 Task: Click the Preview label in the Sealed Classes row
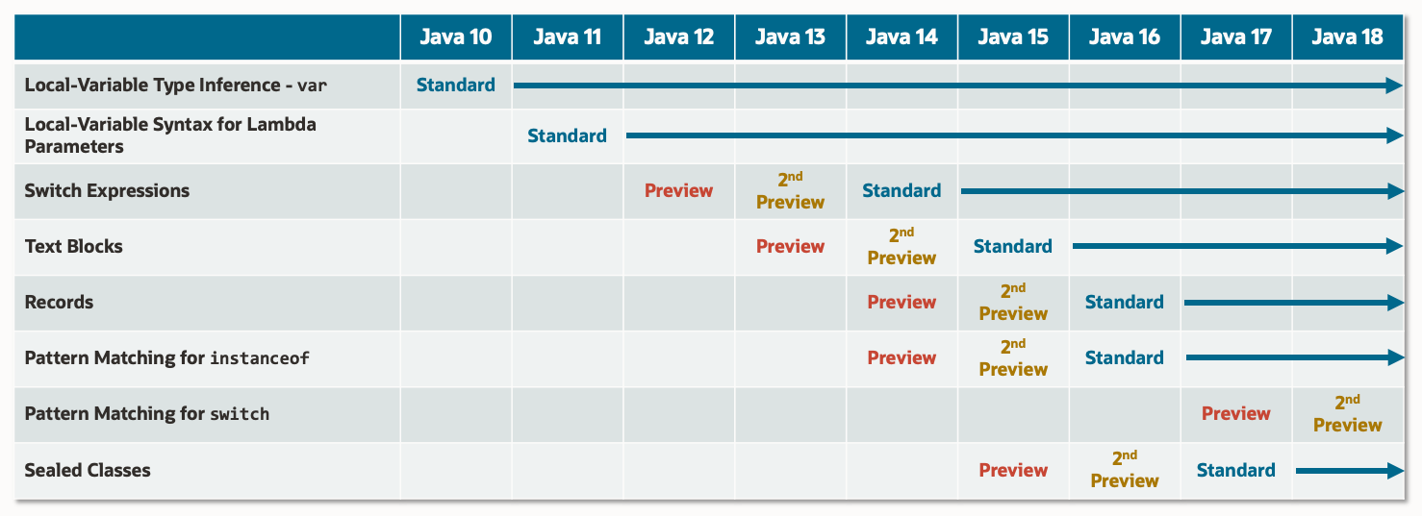coord(1013,470)
